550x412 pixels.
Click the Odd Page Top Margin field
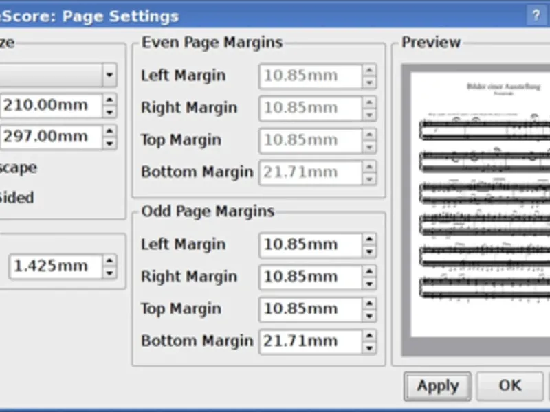click(x=309, y=310)
